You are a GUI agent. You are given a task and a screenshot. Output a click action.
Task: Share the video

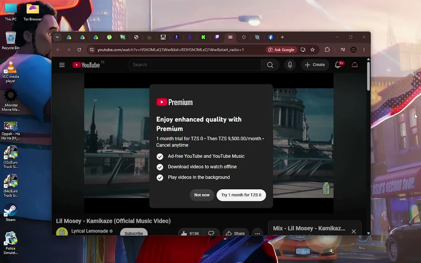point(235,233)
